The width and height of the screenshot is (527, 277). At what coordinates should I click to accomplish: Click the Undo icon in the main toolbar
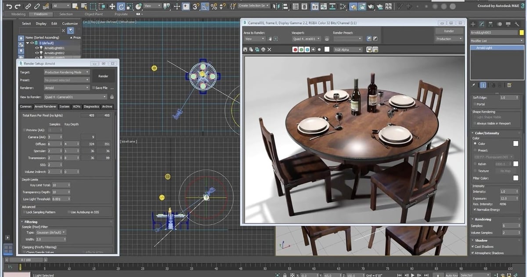(x=9, y=6)
